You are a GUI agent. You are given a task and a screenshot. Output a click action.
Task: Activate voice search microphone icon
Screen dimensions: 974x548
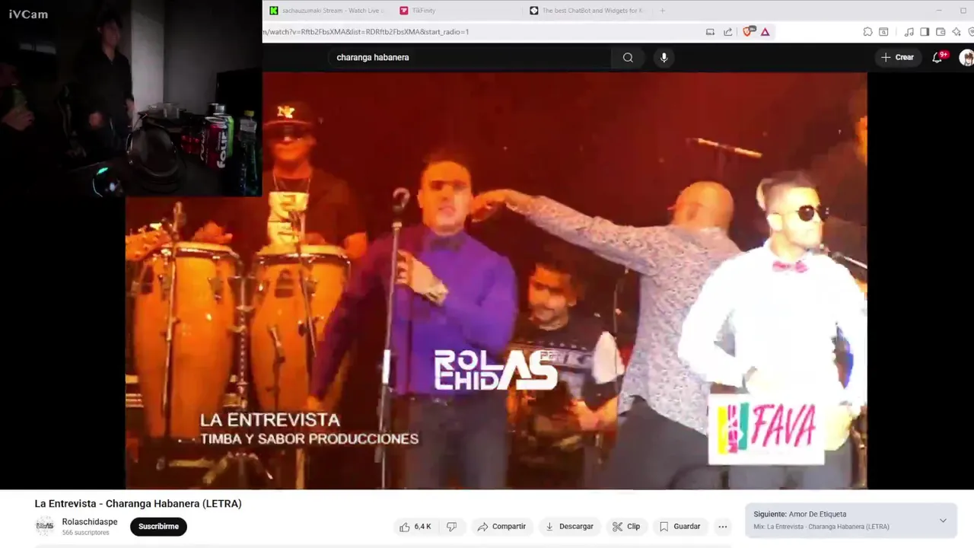click(x=664, y=57)
